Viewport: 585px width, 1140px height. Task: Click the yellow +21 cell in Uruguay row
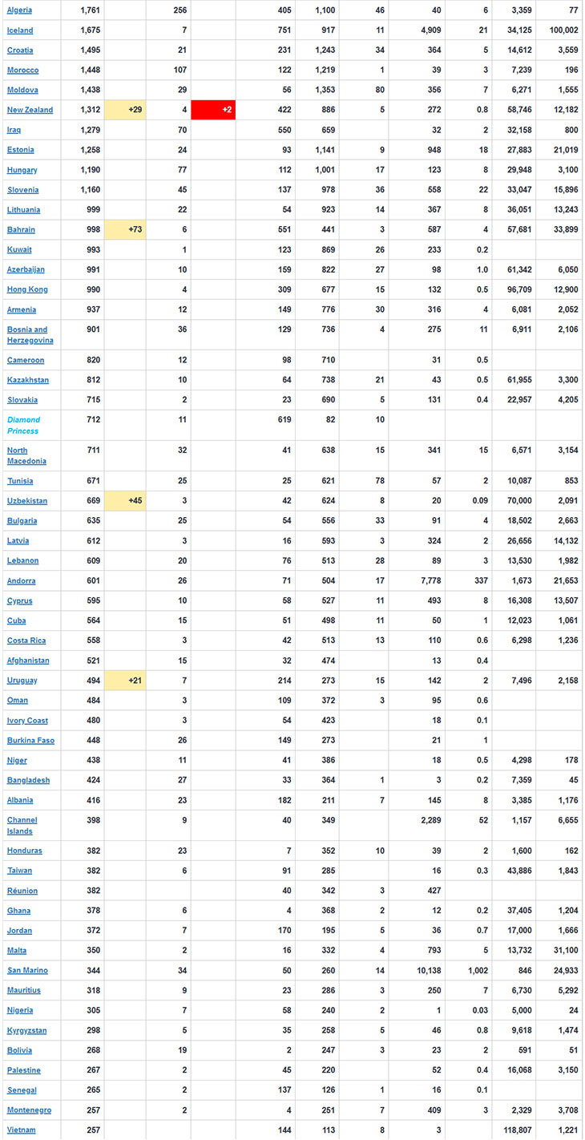(125, 681)
